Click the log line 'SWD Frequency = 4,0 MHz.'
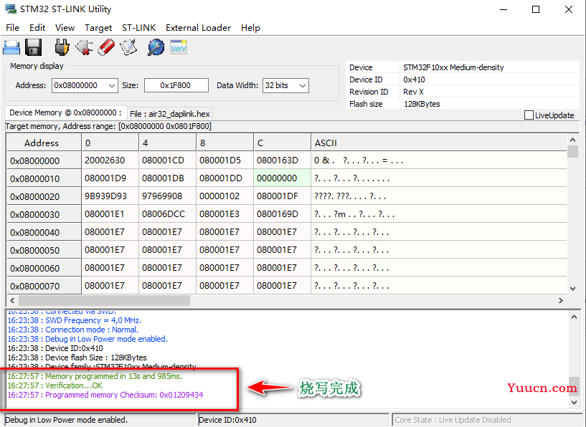 point(75,320)
